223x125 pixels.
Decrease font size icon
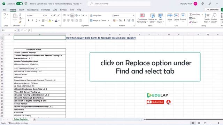[x=58, y=15]
